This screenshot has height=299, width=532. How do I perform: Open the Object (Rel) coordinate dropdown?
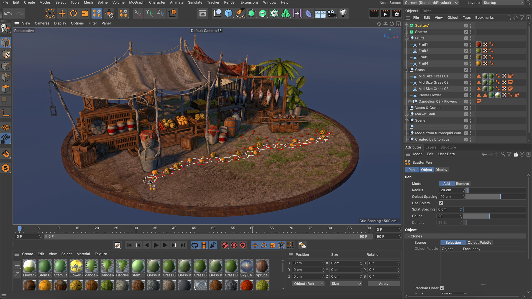pos(308,284)
